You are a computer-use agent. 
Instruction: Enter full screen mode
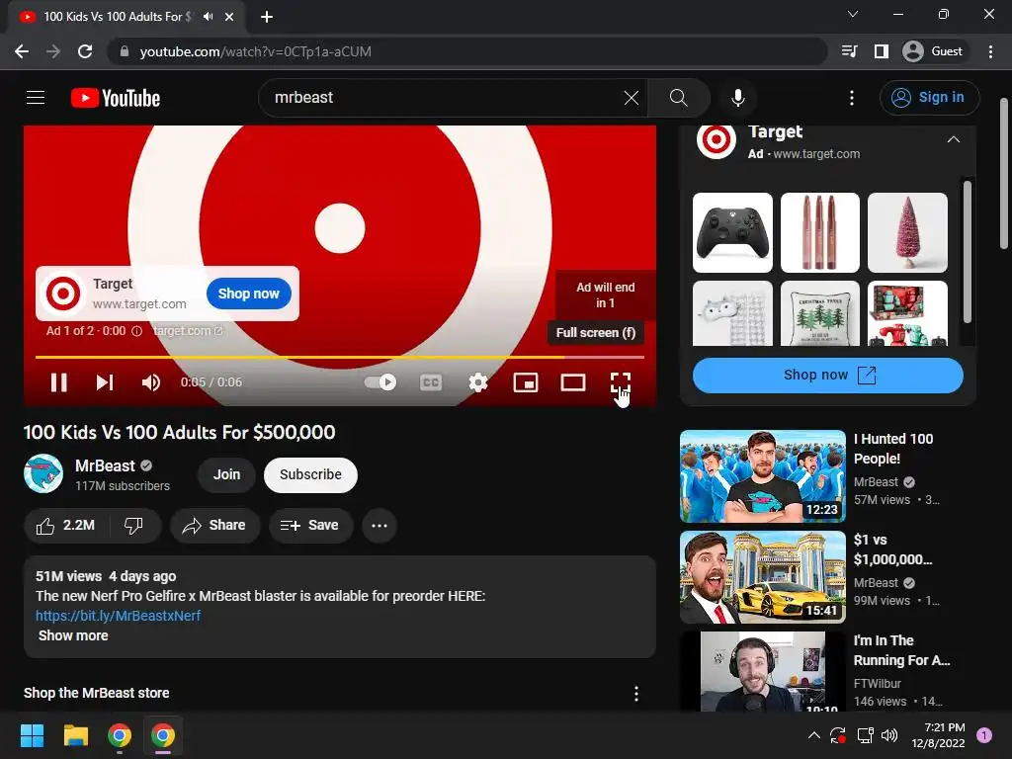click(621, 382)
